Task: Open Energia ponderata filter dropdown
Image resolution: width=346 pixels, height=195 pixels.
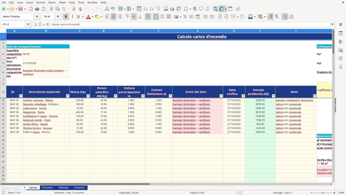Action: click(x=273, y=96)
